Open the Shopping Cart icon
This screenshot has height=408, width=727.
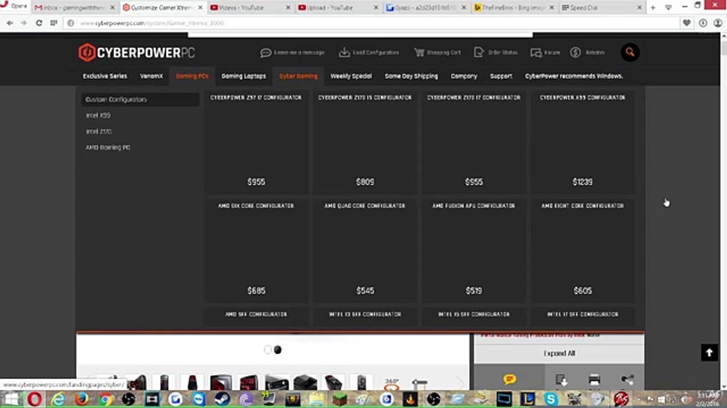click(419, 53)
